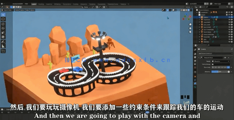Open Render properties tab

(195, 54)
